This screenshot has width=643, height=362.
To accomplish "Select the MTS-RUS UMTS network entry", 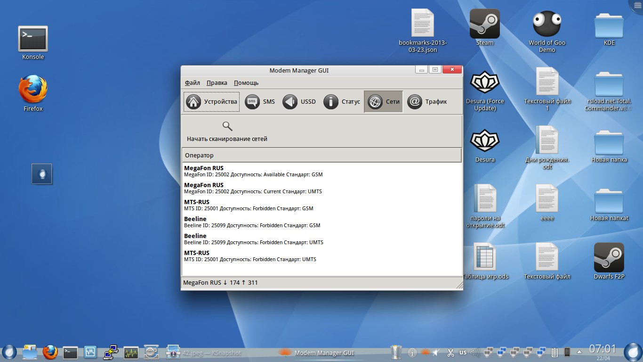I will pyautogui.click(x=250, y=256).
